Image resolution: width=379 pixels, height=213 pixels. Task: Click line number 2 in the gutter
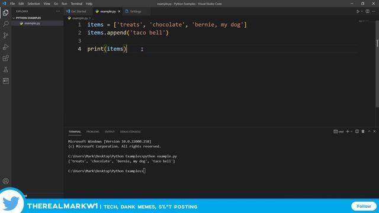(x=79, y=33)
